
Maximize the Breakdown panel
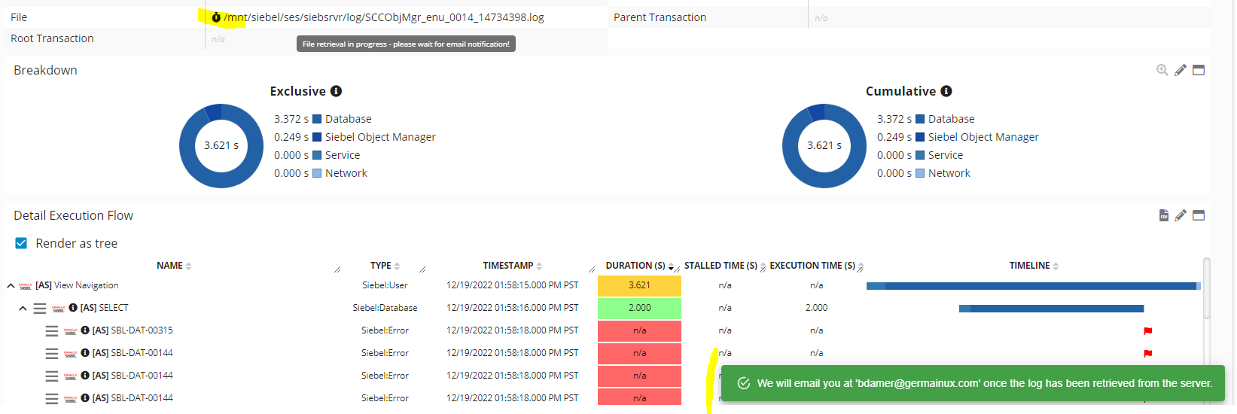(1199, 70)
